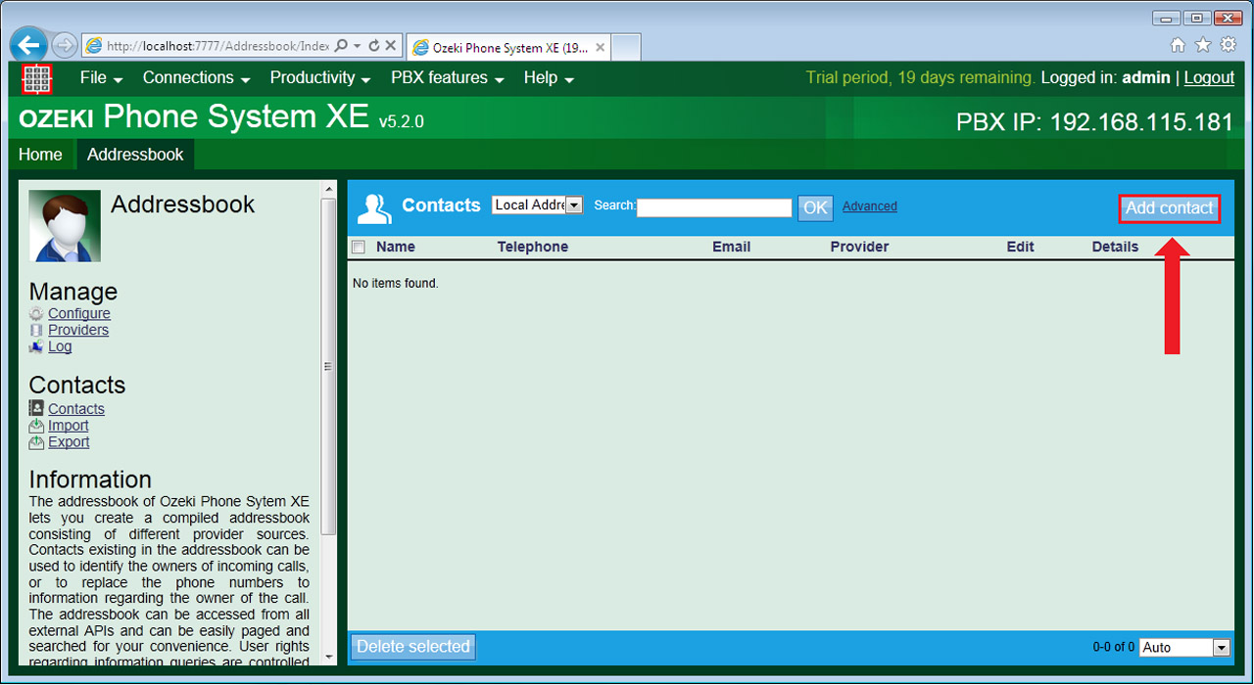Open the File menu
Screen dimensions: 1254x685
click(x=101, y=78)
